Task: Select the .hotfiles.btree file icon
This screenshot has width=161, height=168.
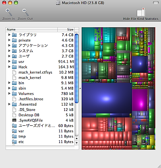Action: pyautogui.click(x=14, y=99)
